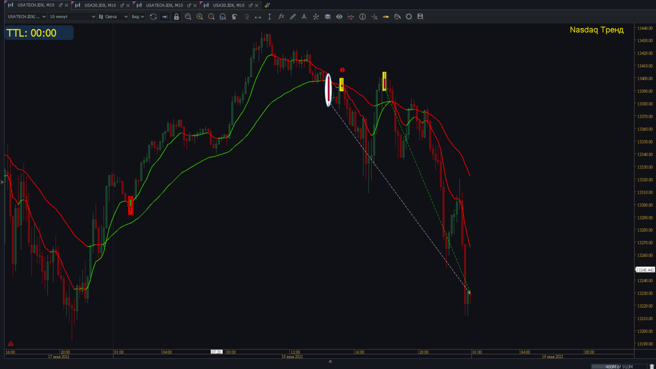The image size is (656, 369).
Task: Switch to the first USATECH.IDX, M10 tab
Action: coord(36,5)
